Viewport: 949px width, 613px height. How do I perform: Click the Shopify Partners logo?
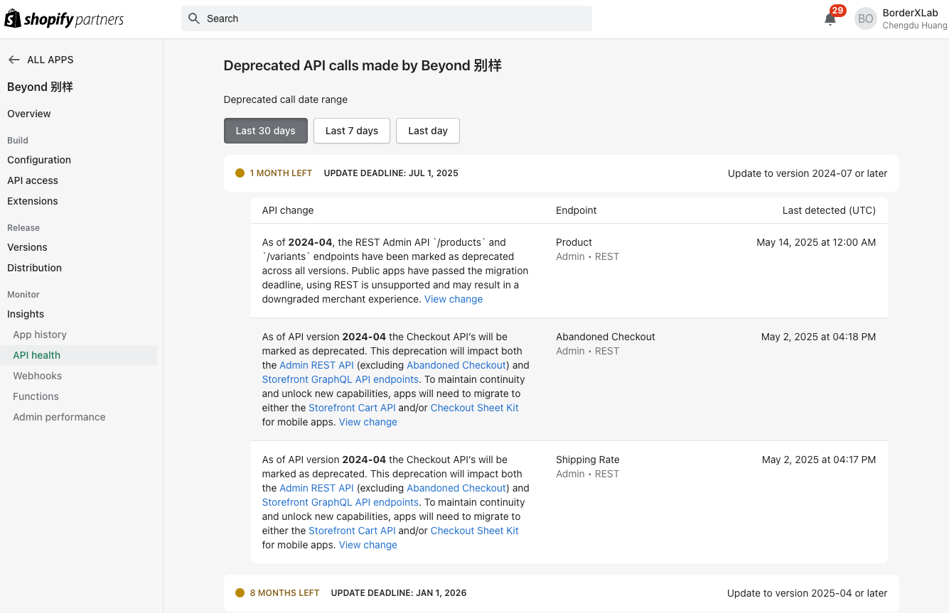tap(64, 19)
